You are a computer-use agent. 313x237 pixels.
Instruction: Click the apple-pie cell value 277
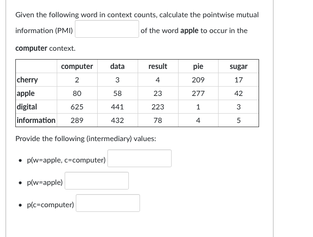pos(198,93)
